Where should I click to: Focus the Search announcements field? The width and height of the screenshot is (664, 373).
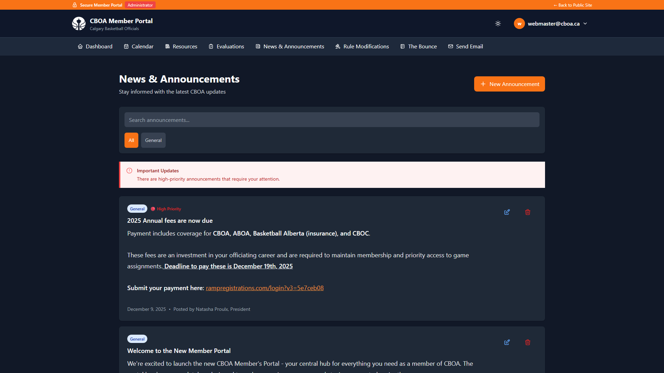pos(332,120)
